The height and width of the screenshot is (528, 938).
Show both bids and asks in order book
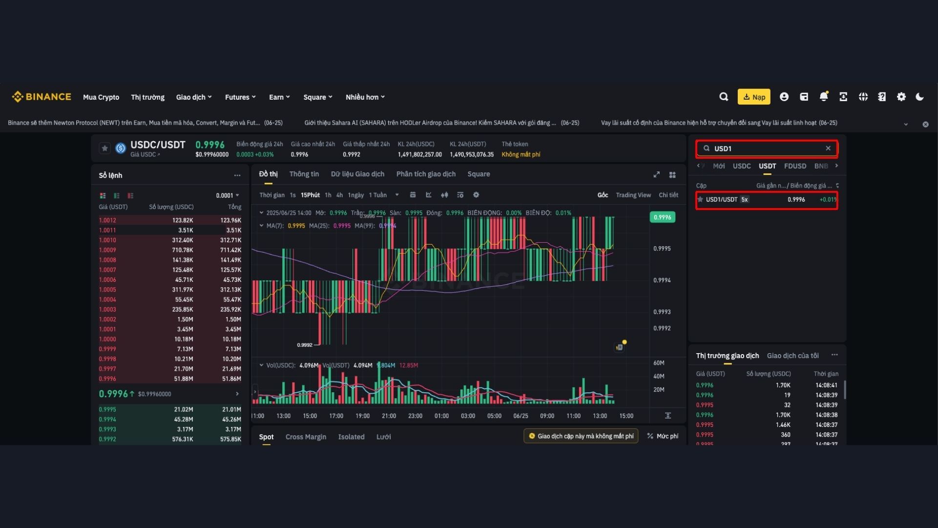[x=103, y=195]
